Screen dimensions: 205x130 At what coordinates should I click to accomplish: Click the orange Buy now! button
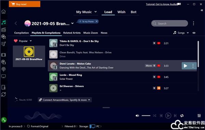pos(25,4)
